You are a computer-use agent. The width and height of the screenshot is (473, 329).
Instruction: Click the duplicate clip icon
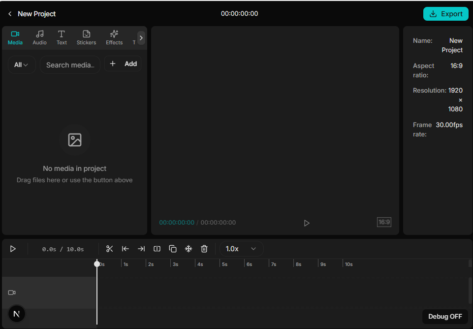(173, 249)
